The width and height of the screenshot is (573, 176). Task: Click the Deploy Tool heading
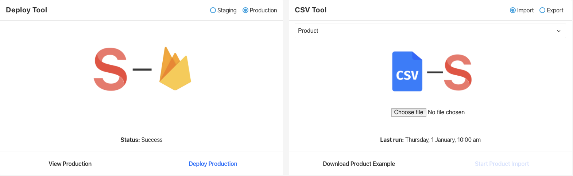pyautogui.click(x=27, y=10)
